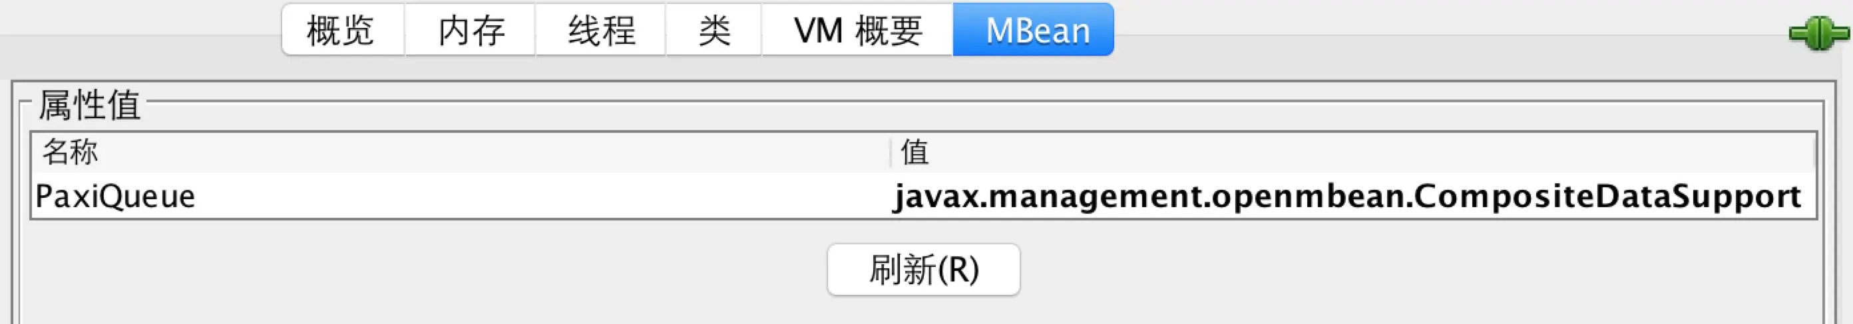This screenshot has height=324, width=1853.
Task: Open the 内存 tab
Action: pyautogui.click(x=471, y=29)
